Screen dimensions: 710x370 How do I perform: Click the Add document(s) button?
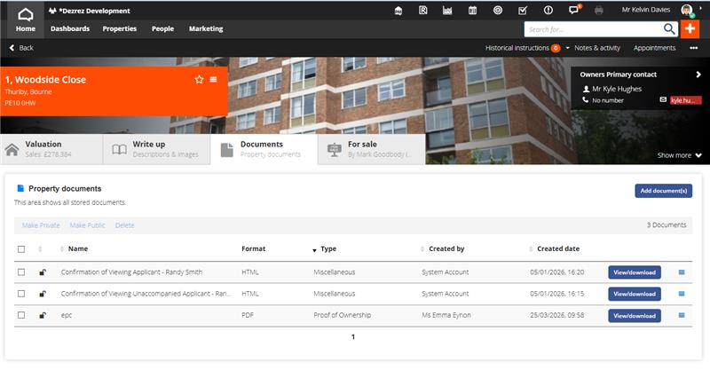[x=663, y=191]
